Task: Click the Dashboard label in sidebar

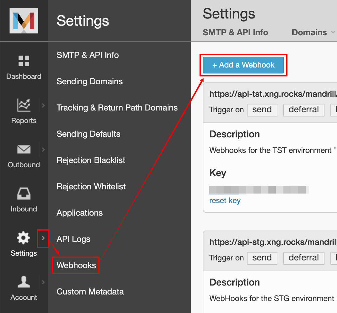Action: 24,76
